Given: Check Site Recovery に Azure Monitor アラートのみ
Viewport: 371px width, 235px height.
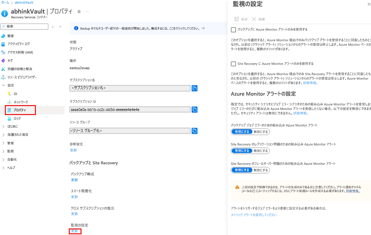Looking at the screenshot, I should [x=233, y=64].
